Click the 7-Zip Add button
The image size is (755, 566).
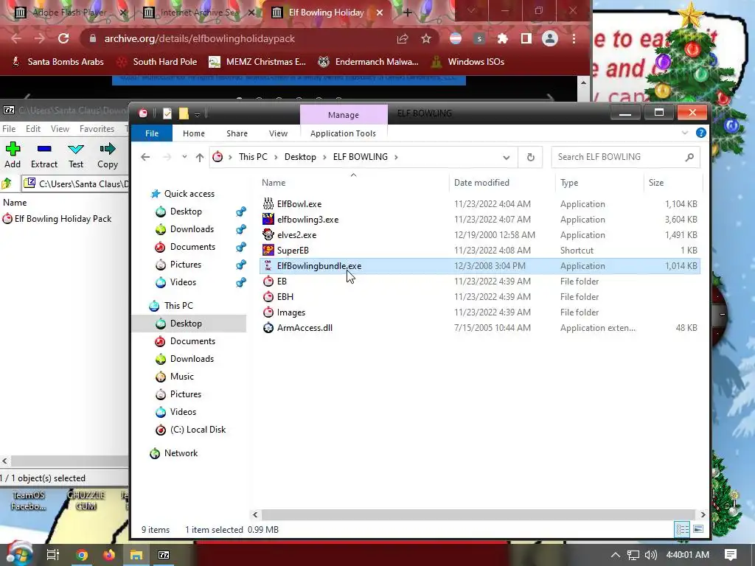(x=13, y=155)
